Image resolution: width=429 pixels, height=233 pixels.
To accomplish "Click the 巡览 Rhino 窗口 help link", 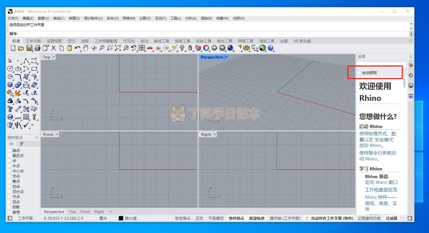I will click(381, 183).
